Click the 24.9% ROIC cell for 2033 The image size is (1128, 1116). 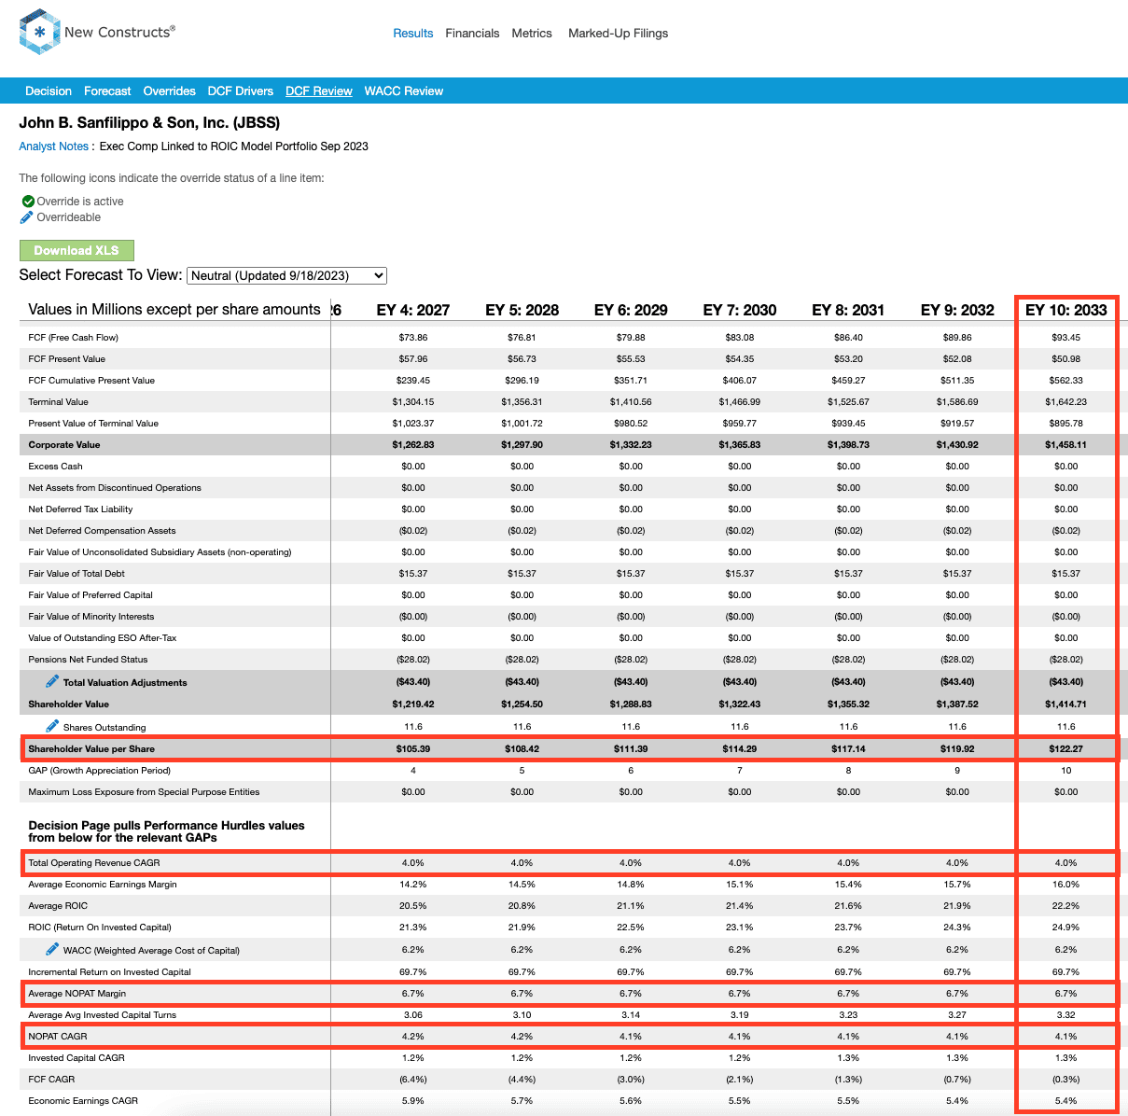(1066, 927)
